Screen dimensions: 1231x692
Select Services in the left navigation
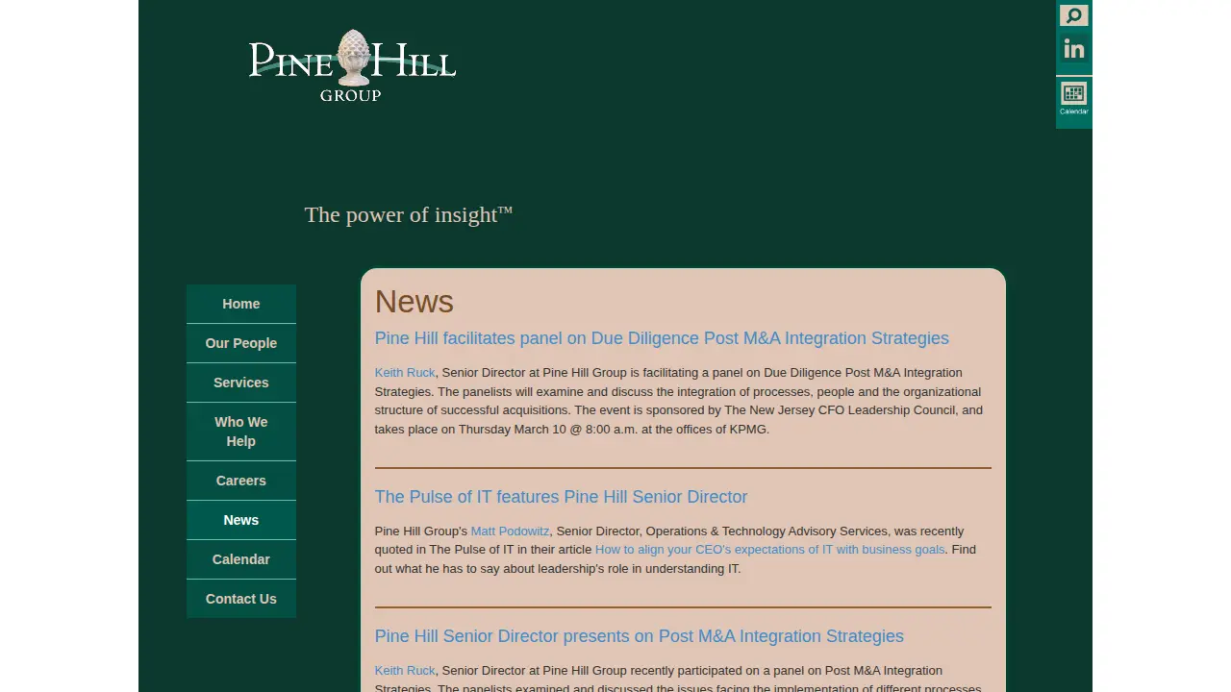pyautogui.click(x=241, y=383)
